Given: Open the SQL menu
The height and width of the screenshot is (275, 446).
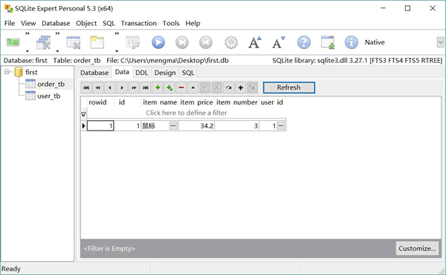Looking at the screenshot, I should 109,23.
